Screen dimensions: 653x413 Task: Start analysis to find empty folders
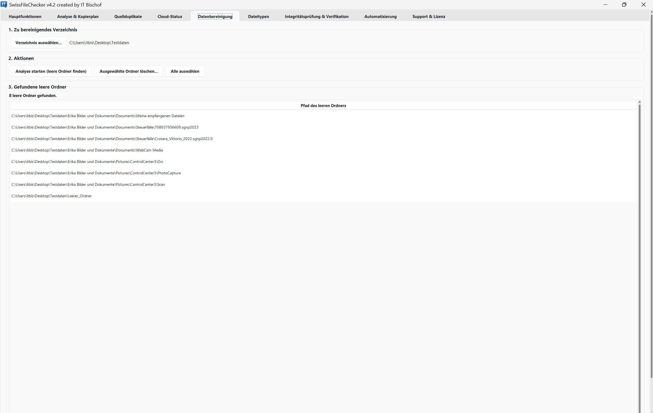coord(51,71)
